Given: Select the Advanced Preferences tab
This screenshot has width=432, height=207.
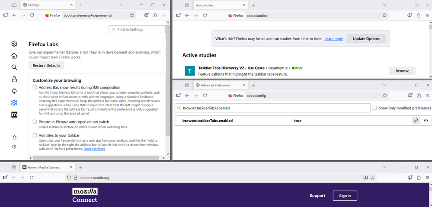Looking at the screenshot, I should (x=218, y=85).
